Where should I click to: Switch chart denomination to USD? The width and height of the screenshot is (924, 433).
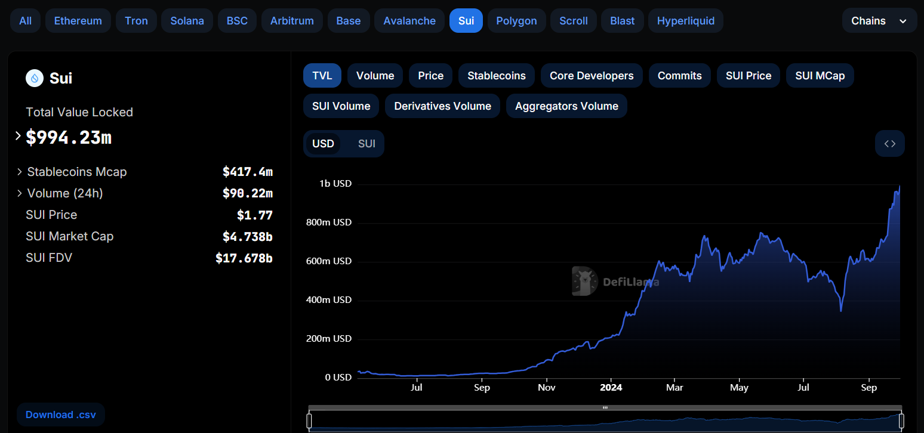pos(323,144)
